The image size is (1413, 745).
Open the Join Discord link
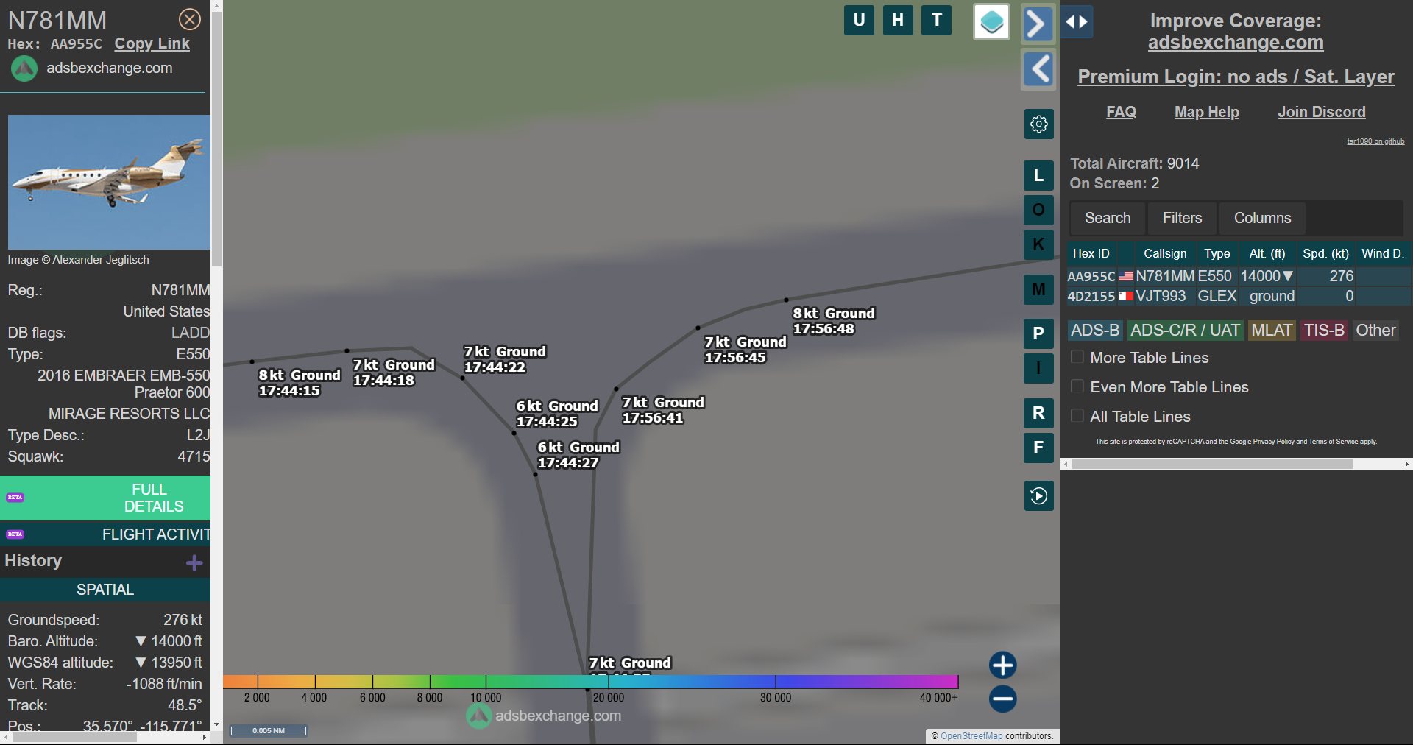click(x=1321, y=112)
